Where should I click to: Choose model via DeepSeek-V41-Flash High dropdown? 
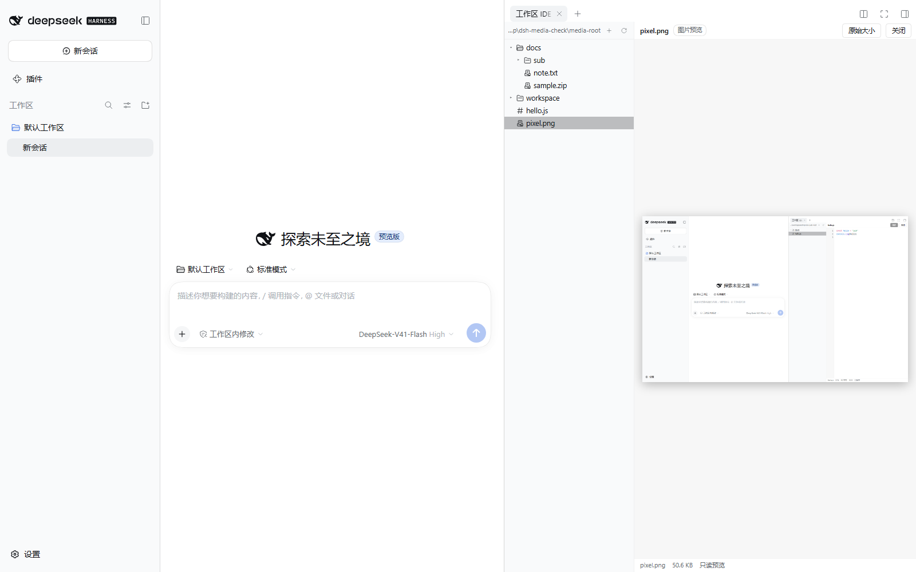(406, 334)
